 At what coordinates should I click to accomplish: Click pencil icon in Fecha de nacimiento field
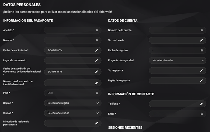tap(97, 50)
